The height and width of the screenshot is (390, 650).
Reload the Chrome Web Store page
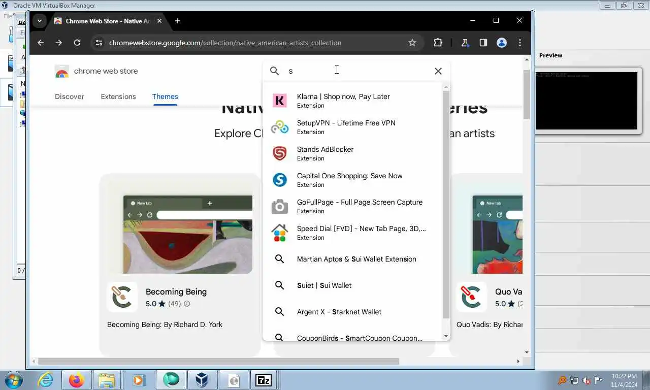77,43
